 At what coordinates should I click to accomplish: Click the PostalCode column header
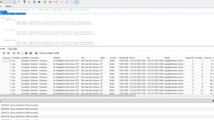[x=124, y=58]
